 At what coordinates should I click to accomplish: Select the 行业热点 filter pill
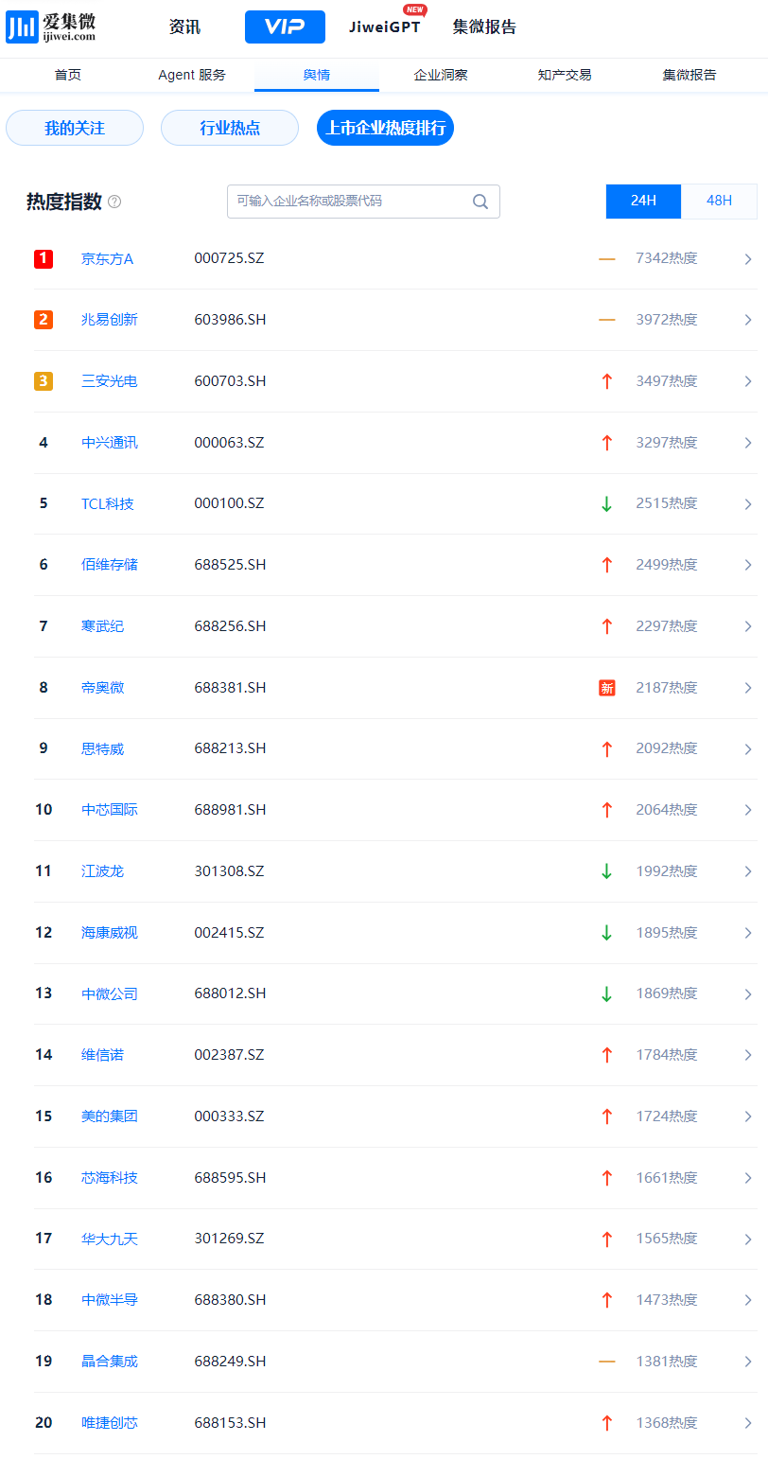pos(230,128)
